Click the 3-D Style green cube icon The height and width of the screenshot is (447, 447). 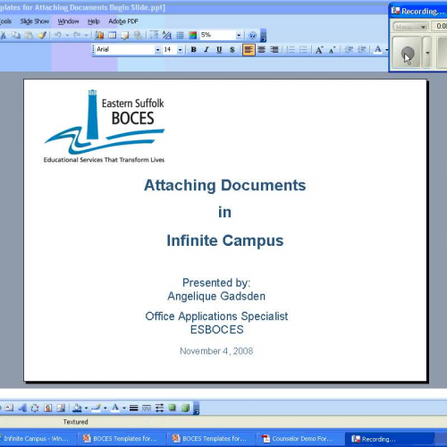tap(185, 408)
